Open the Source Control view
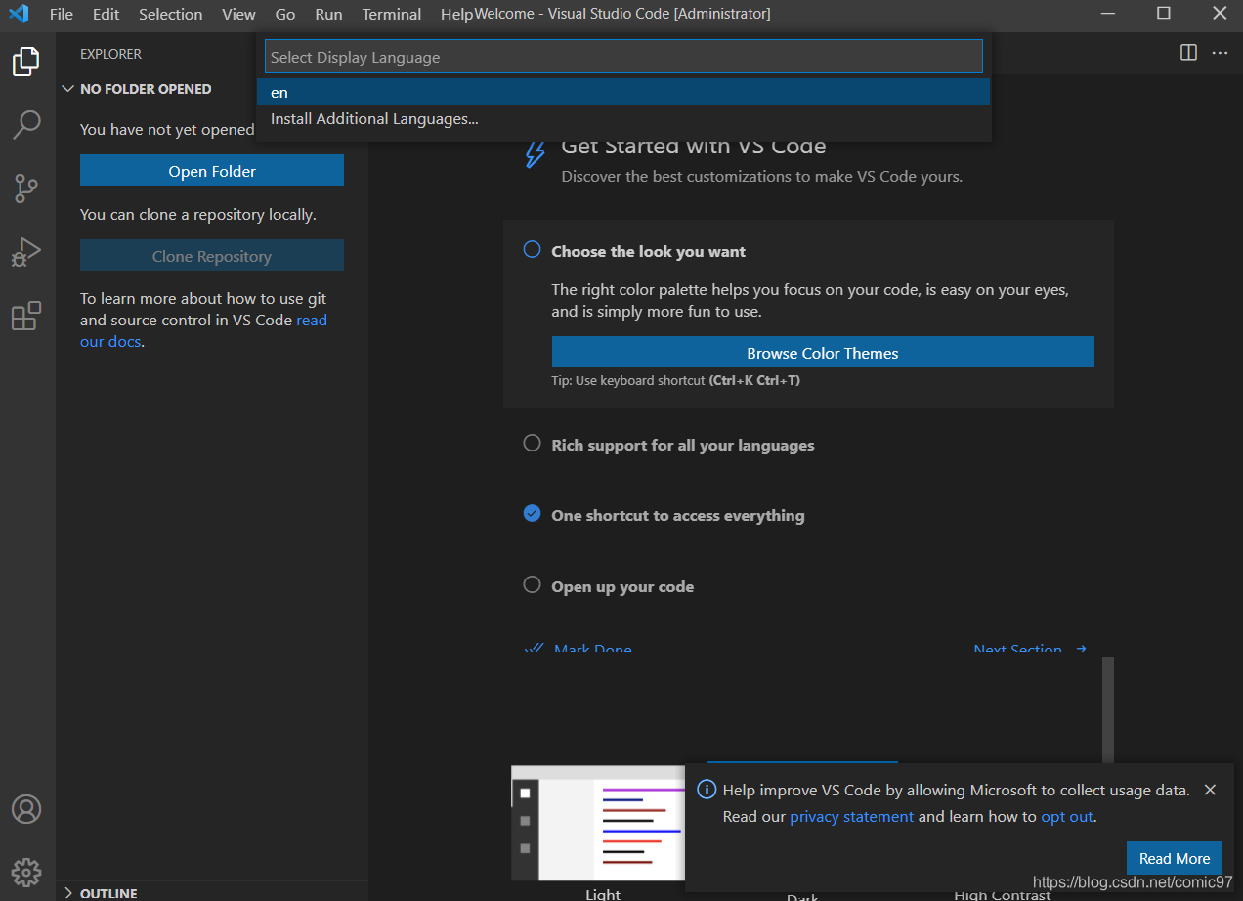 tap(26, 188)
